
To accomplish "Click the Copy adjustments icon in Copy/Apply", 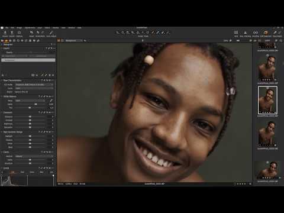I will 275,33.
